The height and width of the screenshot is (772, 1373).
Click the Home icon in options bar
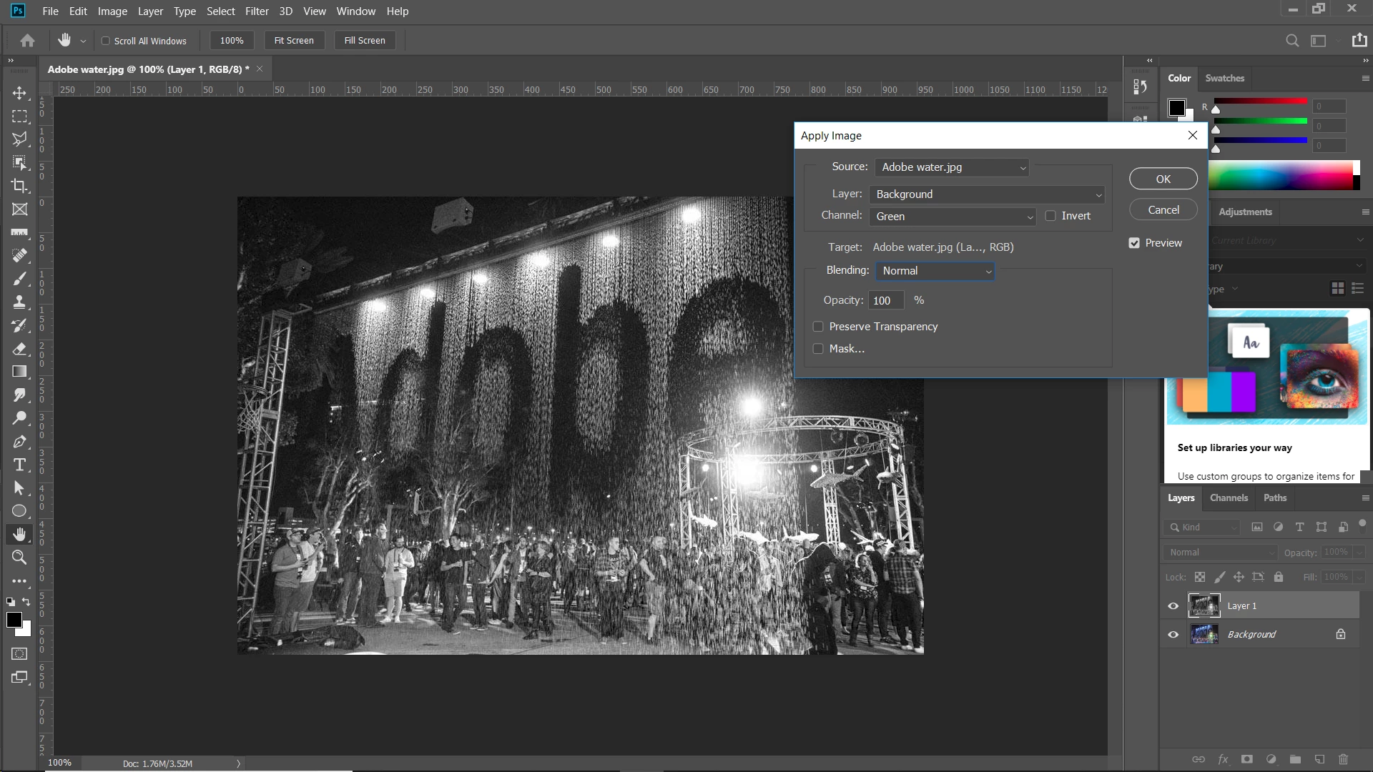27,41
